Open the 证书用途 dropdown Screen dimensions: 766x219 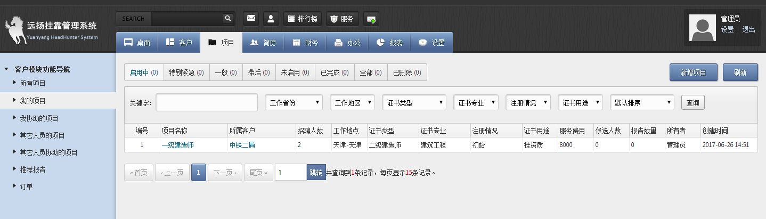click(580, 102)
